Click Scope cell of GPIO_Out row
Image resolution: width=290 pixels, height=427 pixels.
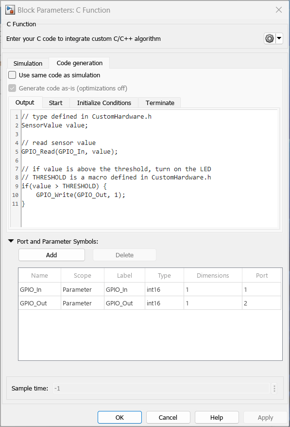83,303
